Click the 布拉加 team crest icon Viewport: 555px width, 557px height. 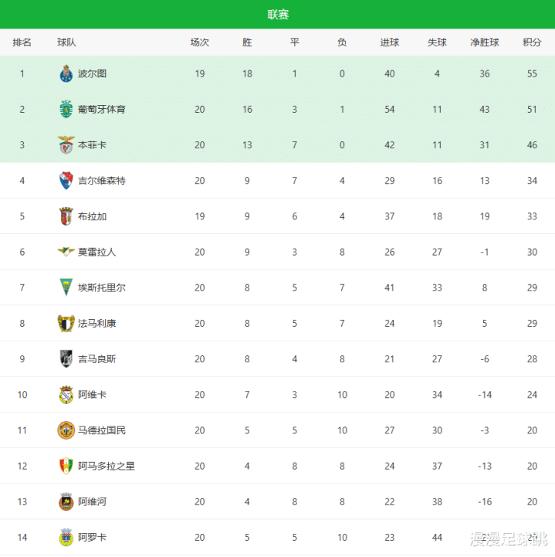pos(66,216)
